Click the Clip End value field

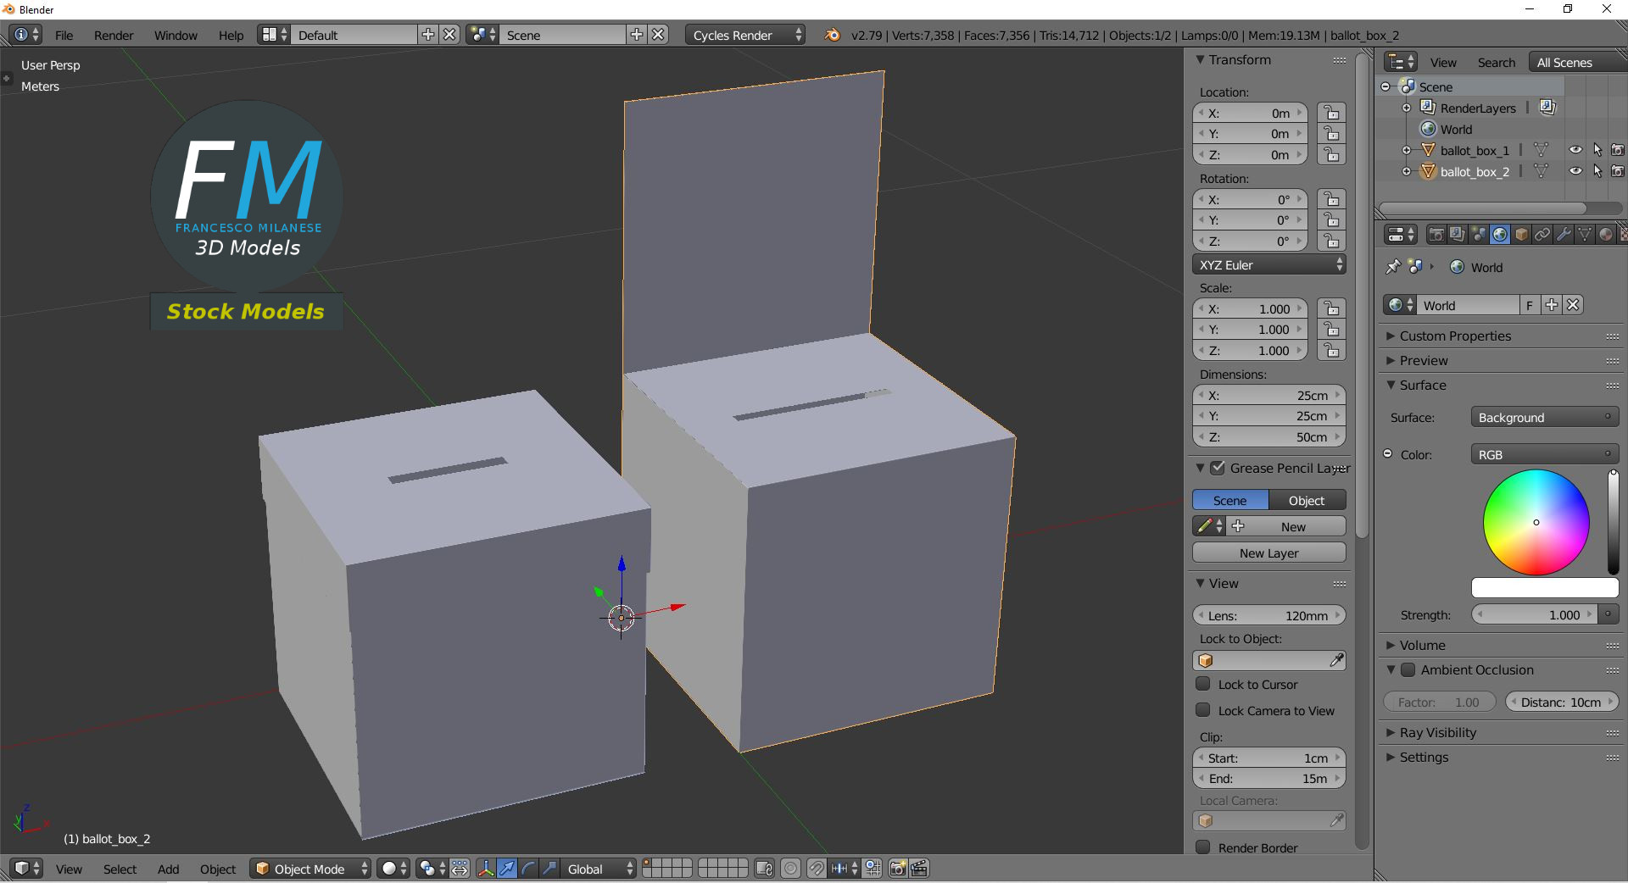1269,778
